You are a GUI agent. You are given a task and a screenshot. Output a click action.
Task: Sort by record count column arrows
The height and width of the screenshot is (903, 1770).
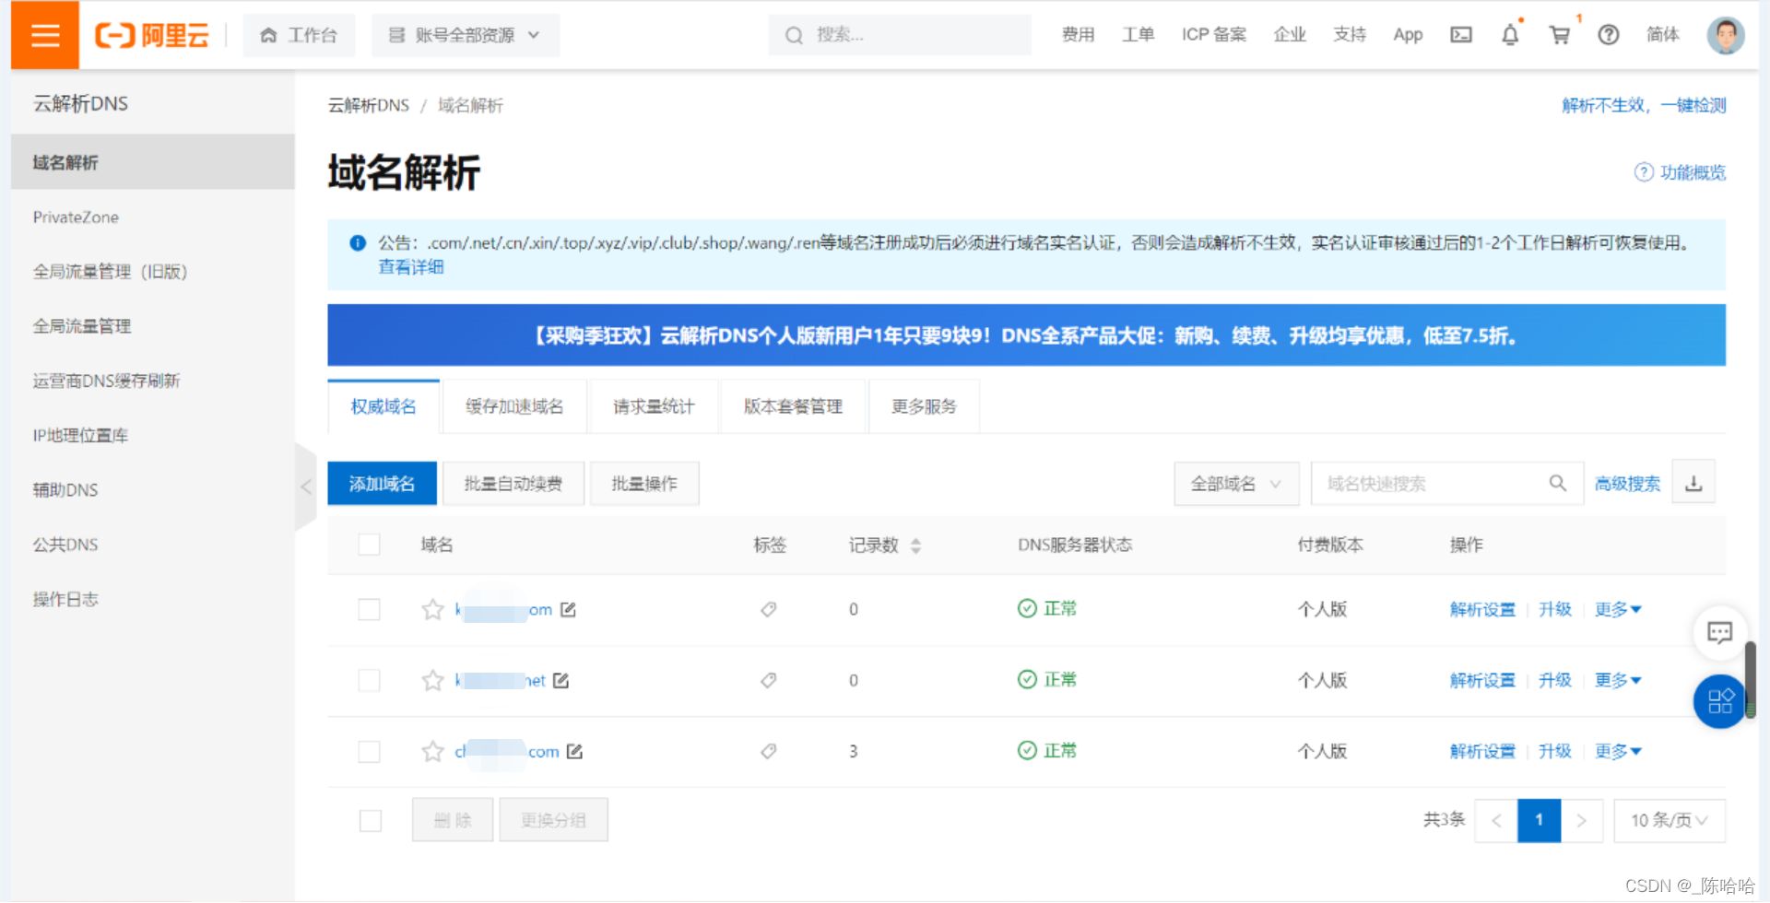click(x=915, y=545)
